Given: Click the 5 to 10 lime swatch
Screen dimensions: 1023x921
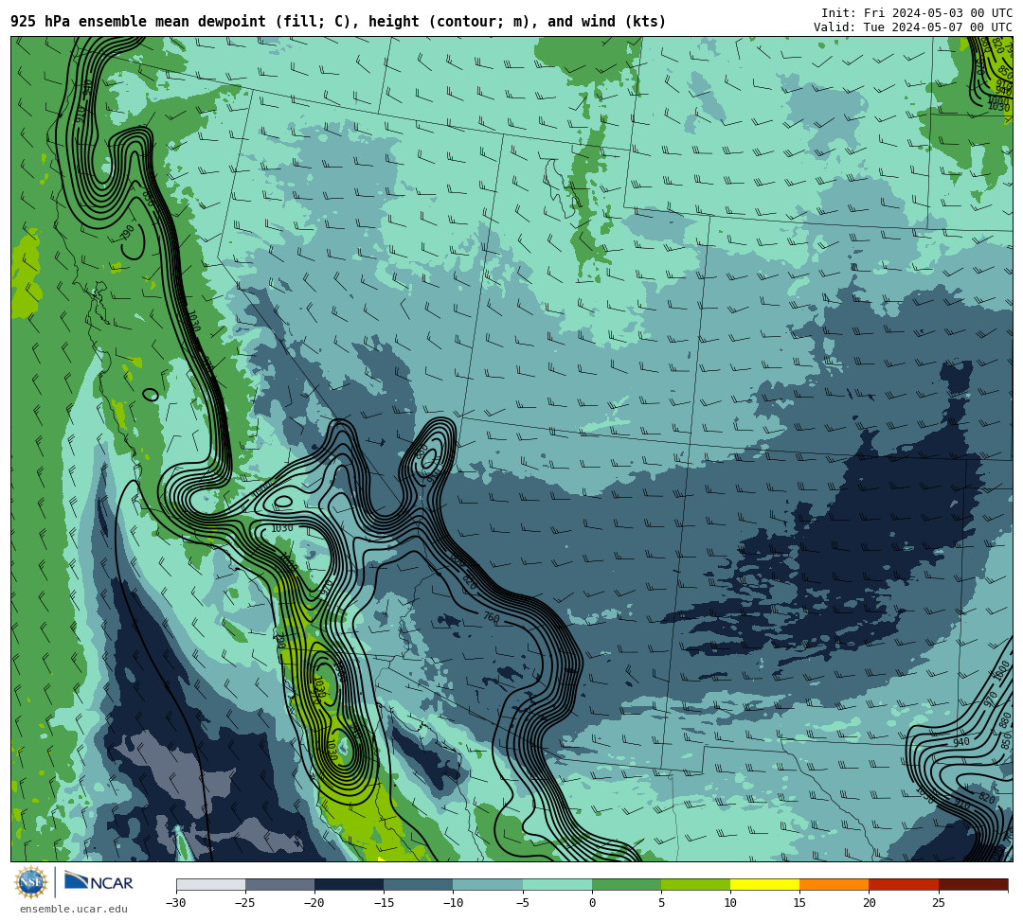Looking at the screenshot, I should coord(695,884).
